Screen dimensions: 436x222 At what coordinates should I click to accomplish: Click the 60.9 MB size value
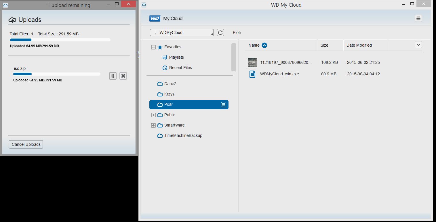click(329, 74)
